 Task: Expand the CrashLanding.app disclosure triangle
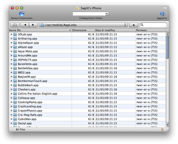click(x=11, y=106)
